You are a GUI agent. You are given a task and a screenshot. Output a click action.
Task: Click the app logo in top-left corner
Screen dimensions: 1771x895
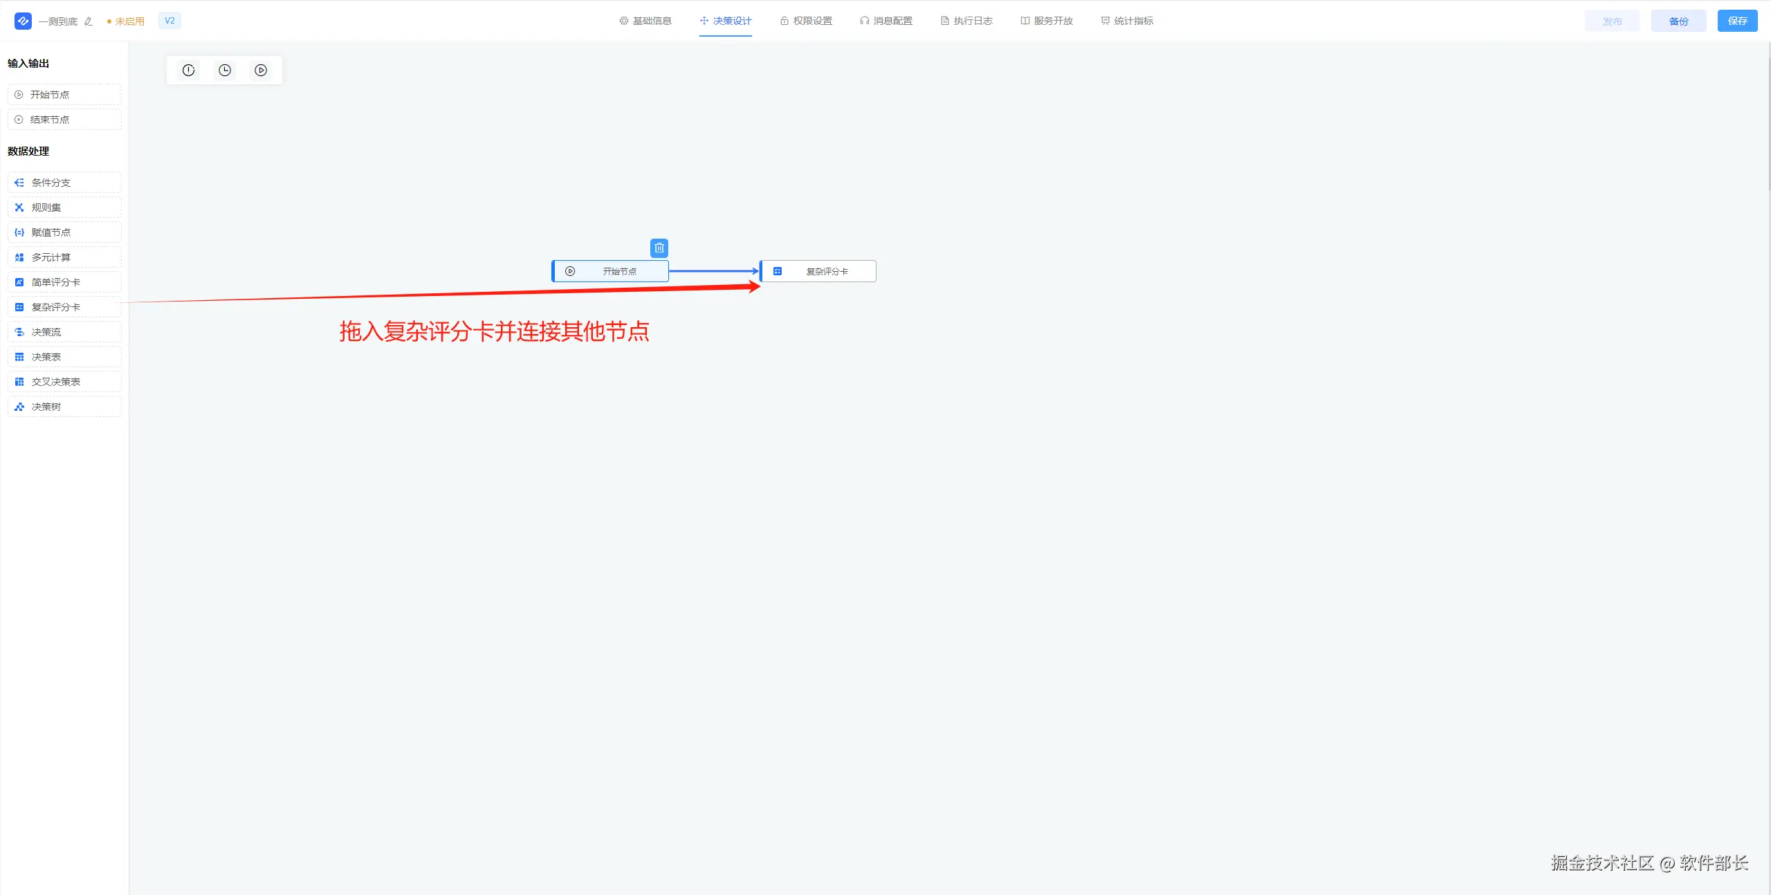pyautogui.click(x=23, y=21)
